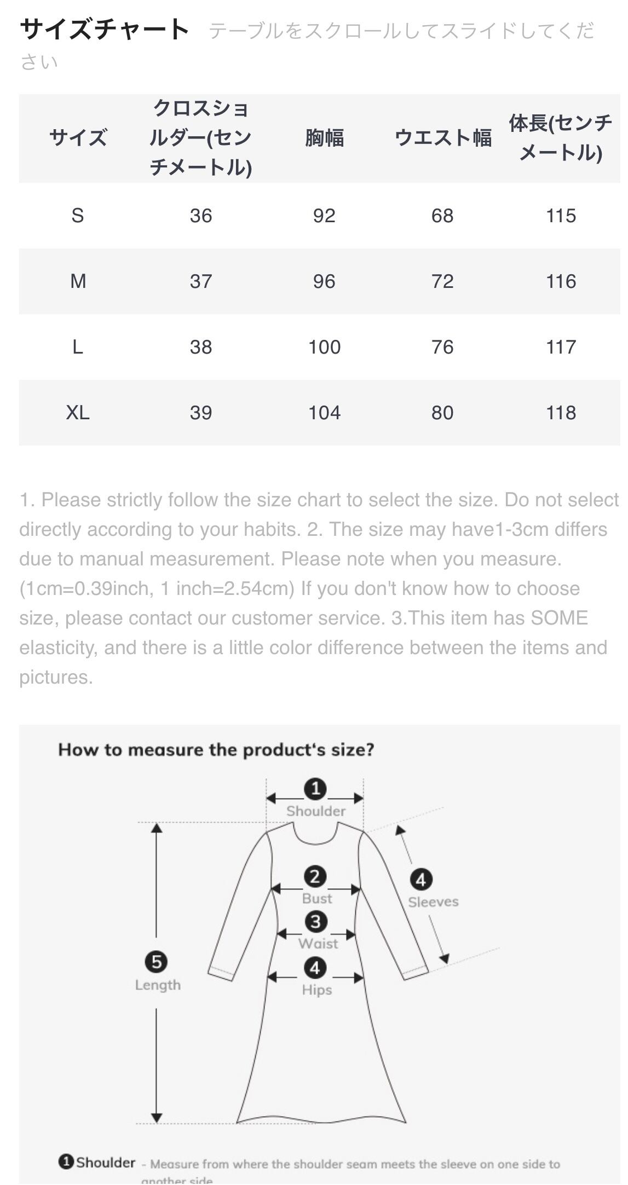The width and height of the screenshot is (628, 1185).
Task: Click the Sleeves number marker beside the arm
Action: tap(420, 880)
